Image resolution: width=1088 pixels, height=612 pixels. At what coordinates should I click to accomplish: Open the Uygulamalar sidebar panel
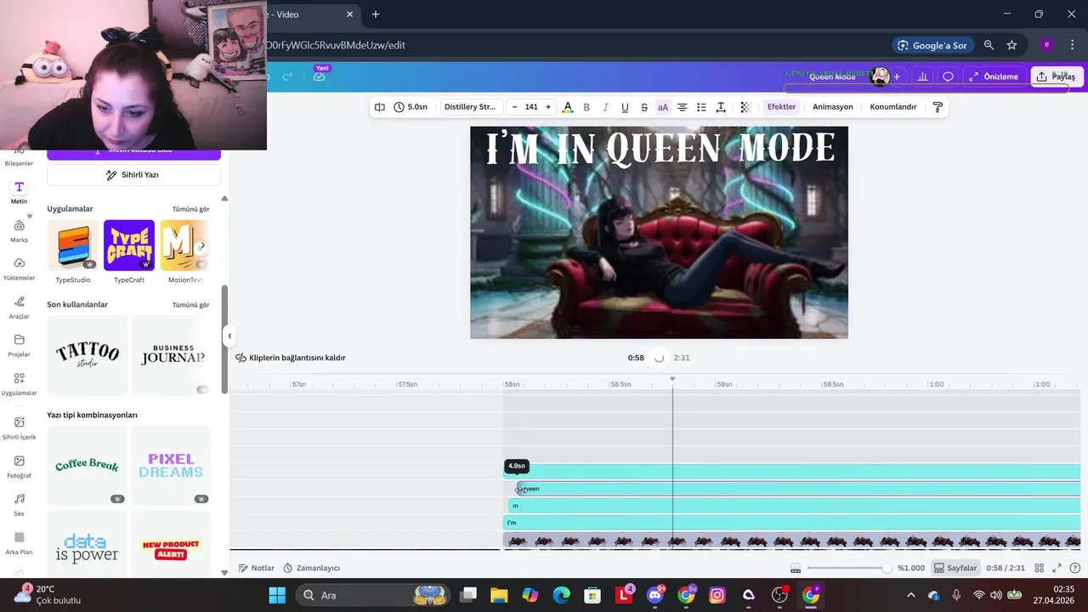coord(19,384)
